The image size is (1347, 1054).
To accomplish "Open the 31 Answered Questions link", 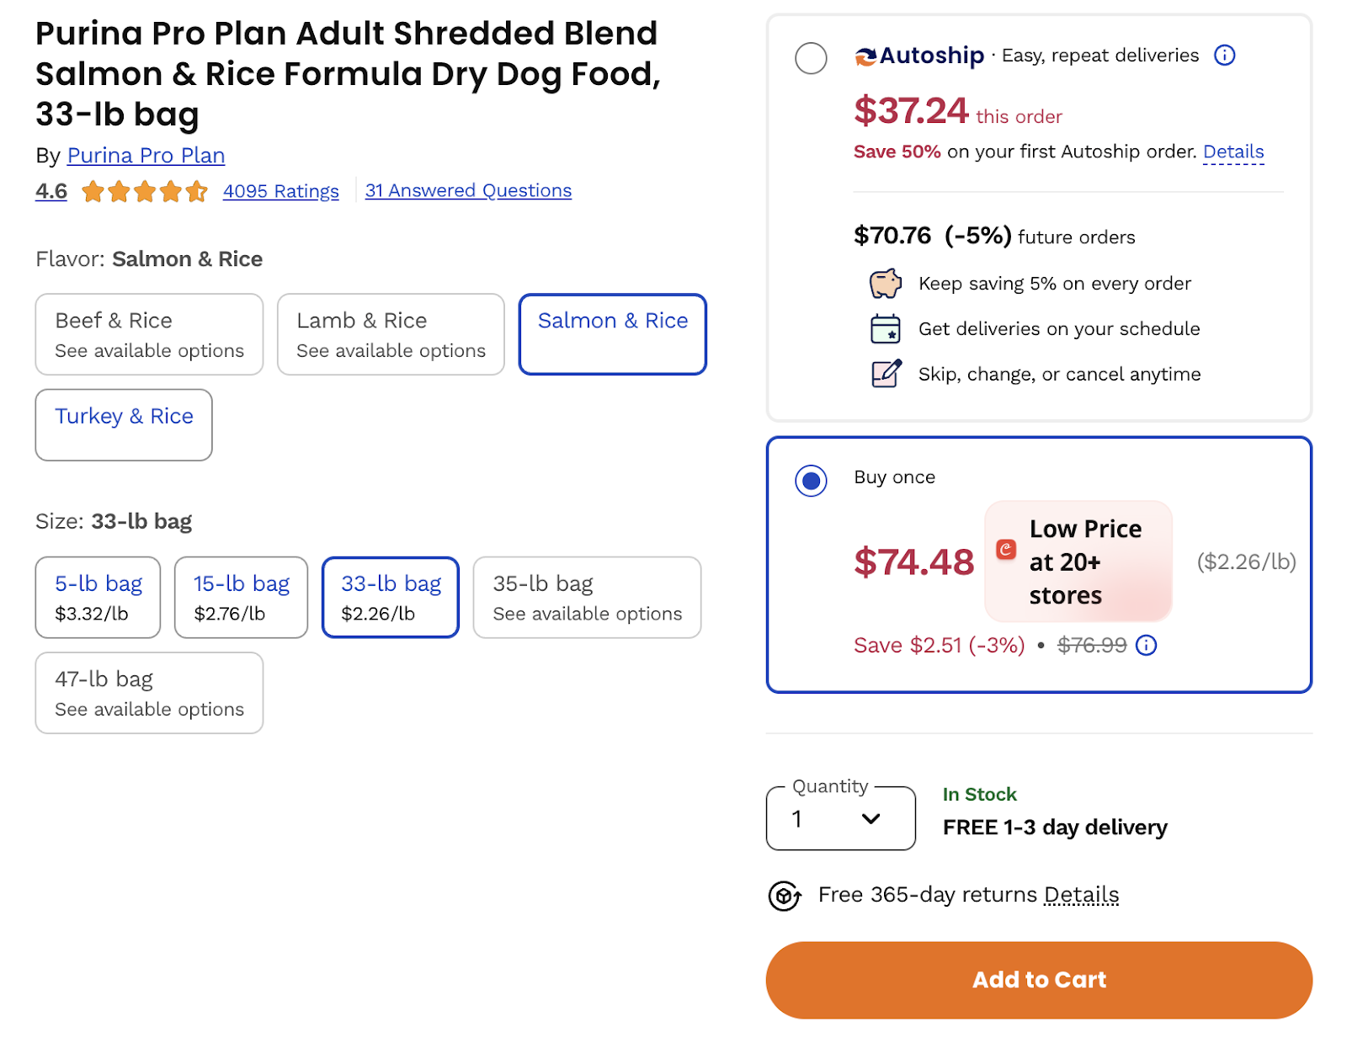I will 468,191.
